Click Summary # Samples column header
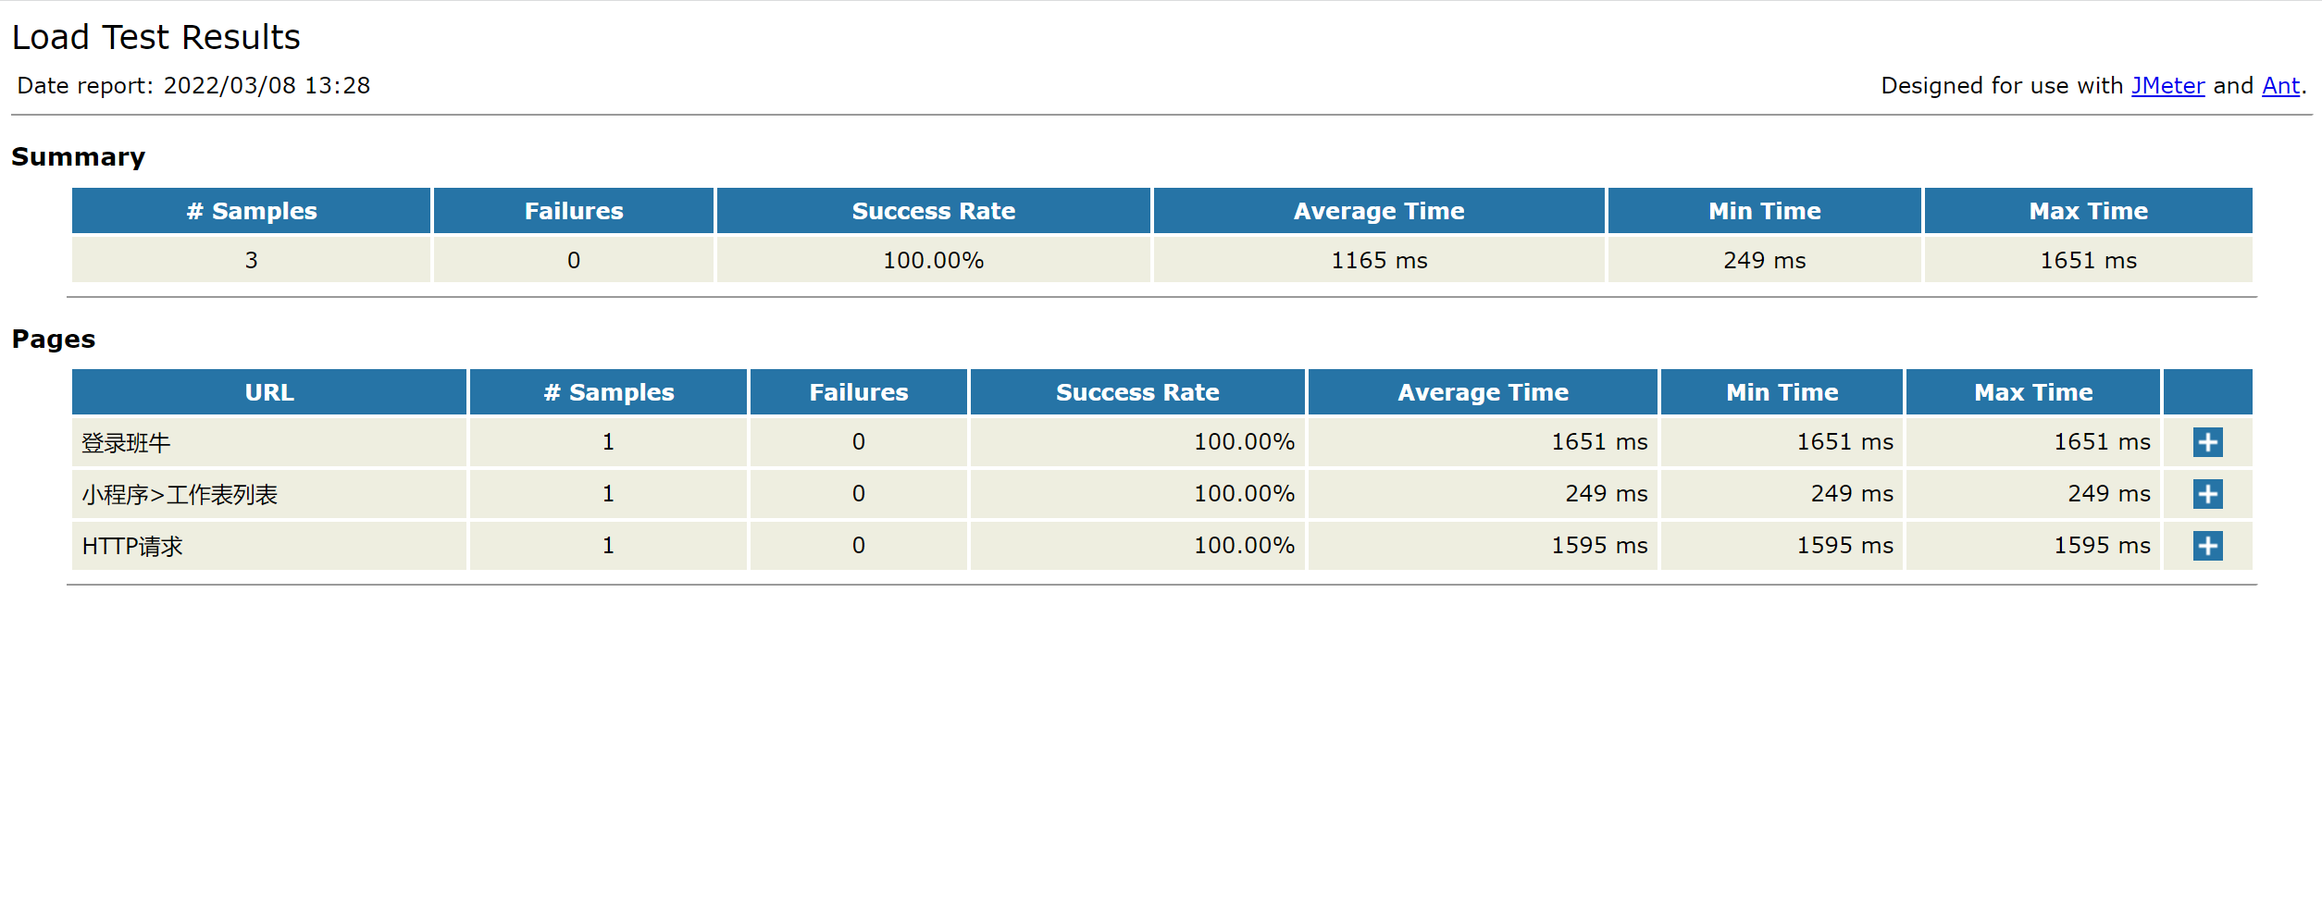2322x902 pixels. [x=251, y=211]
